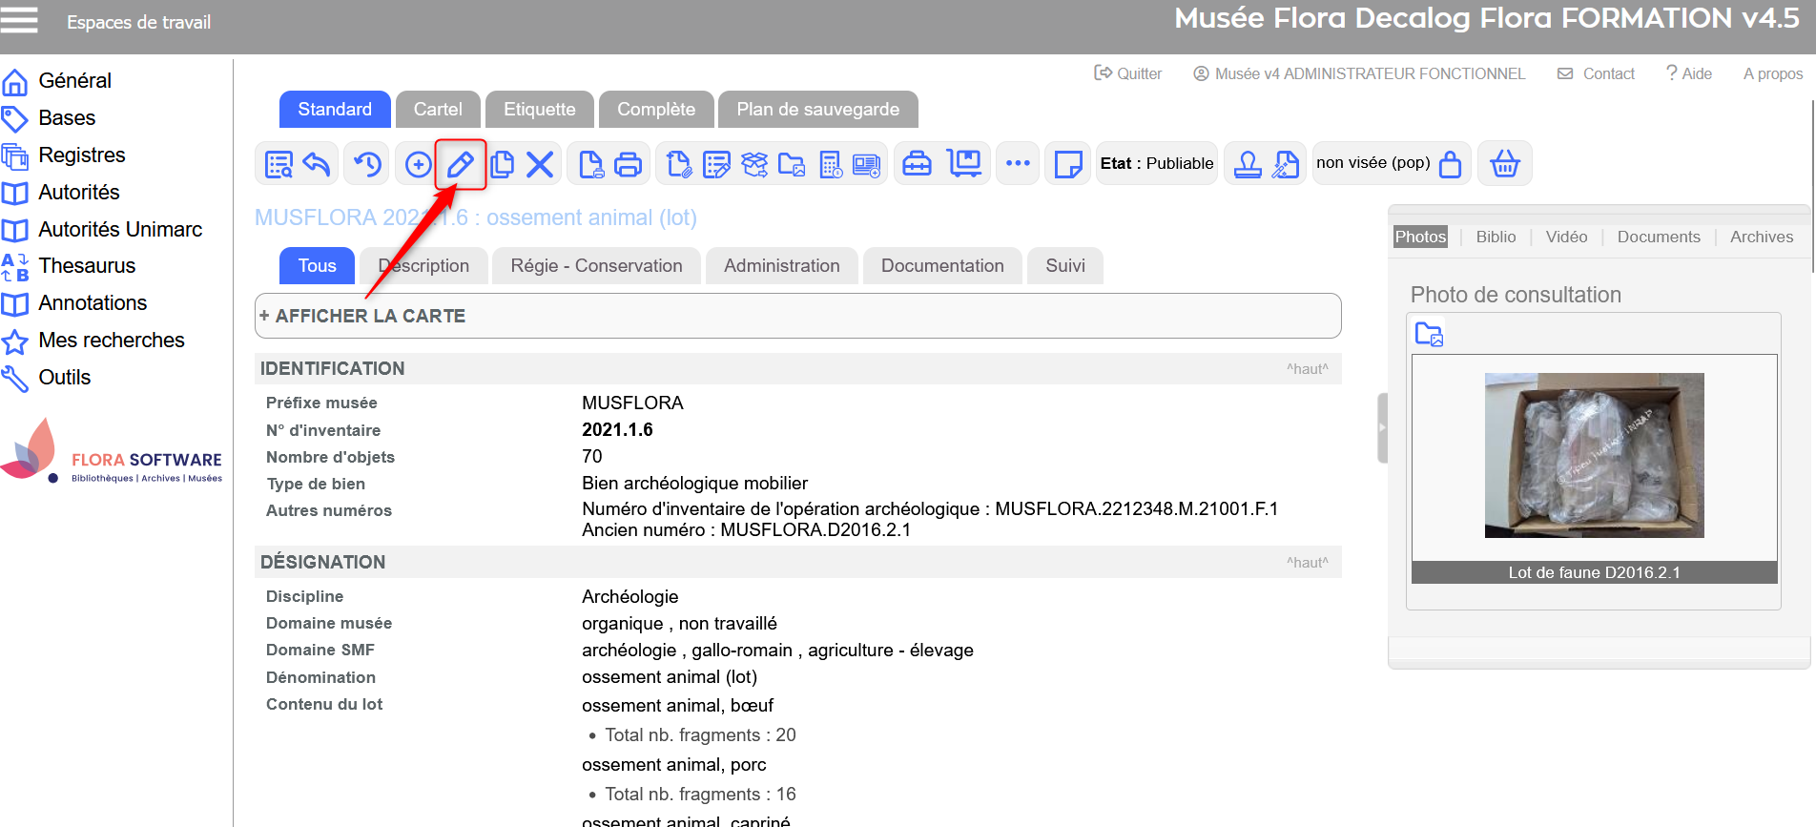
Task: Collapse the right media panel handle
Action: pyautogui.click(x=1382, y=428)
